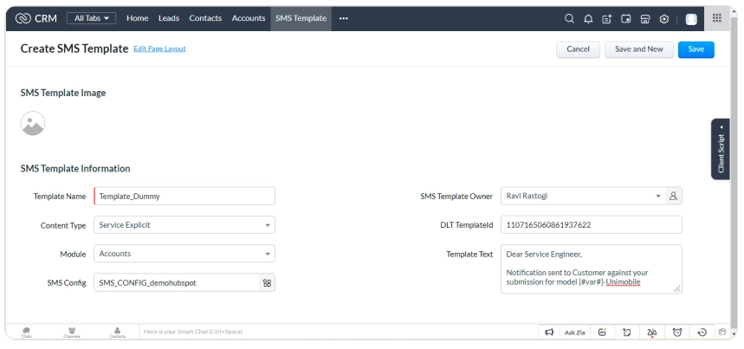The height and width of the screenshot is (349, 744).
Task: Open the Setup gear icon
Action: (663, 19)
